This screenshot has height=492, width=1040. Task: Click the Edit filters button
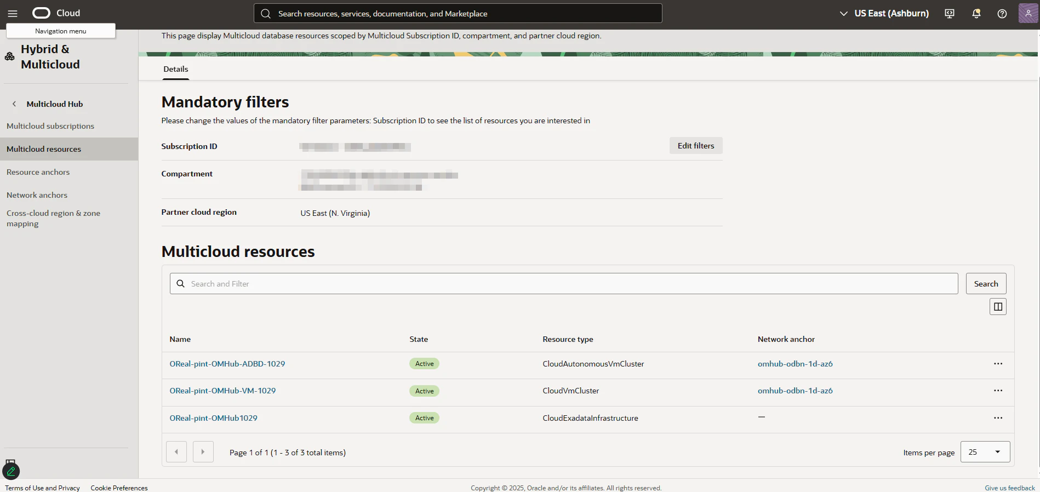coord(696,146)
